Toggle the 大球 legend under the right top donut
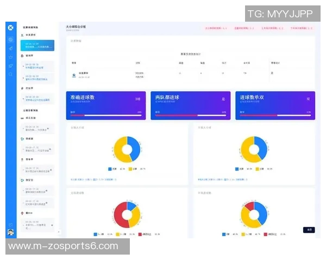326x260 pixels. 239,169
